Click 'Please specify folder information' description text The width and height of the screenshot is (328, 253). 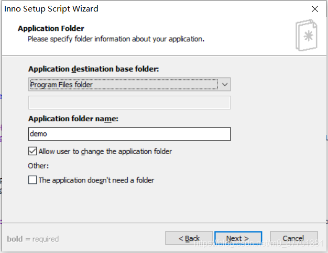click(116, 39)
